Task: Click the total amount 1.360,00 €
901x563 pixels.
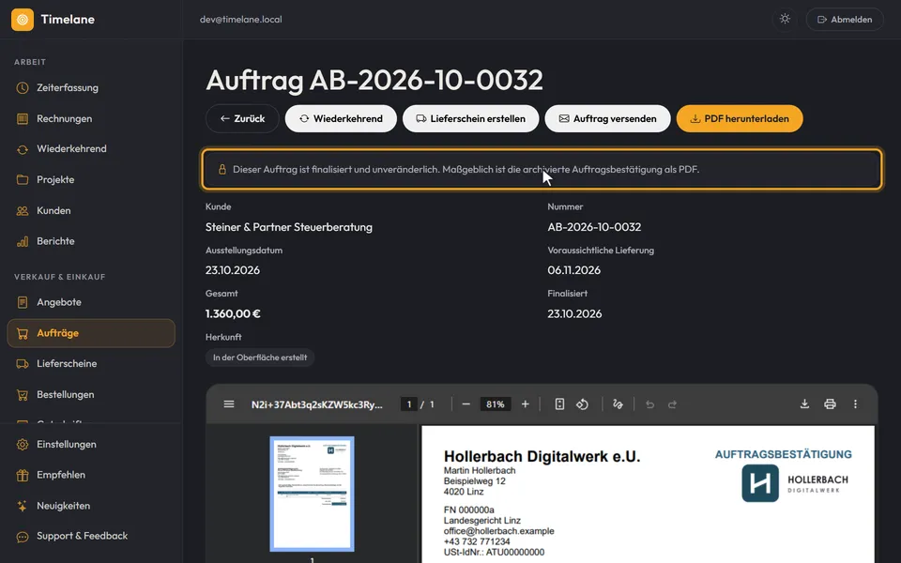Action: (233, 313)
